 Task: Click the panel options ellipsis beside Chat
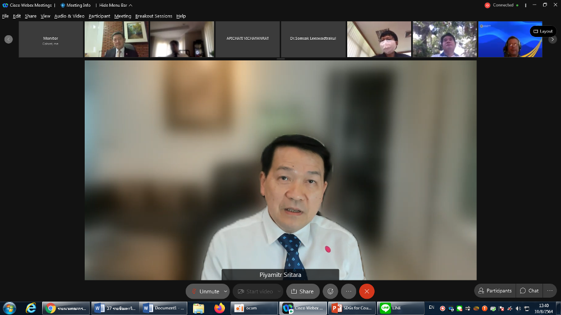(x=550, y=291)
